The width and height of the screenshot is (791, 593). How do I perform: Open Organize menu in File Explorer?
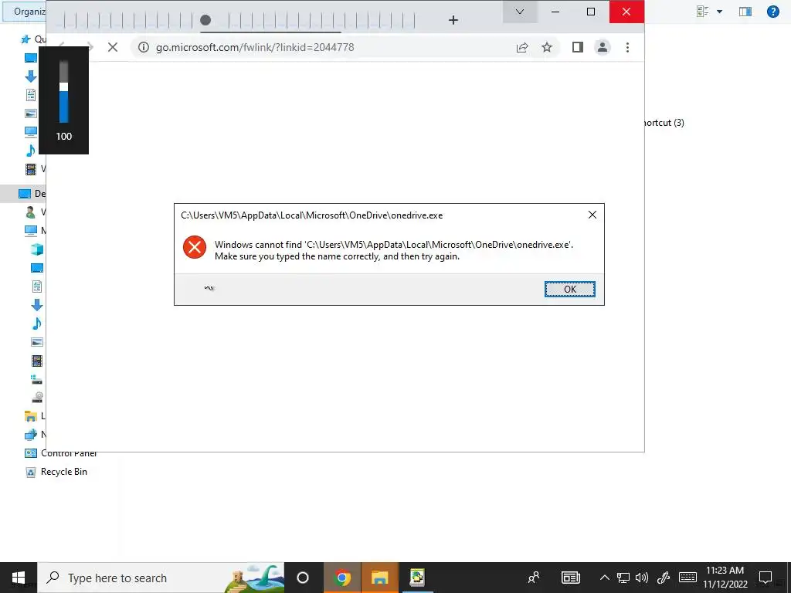pyautogui.click(x=24, y=11)
